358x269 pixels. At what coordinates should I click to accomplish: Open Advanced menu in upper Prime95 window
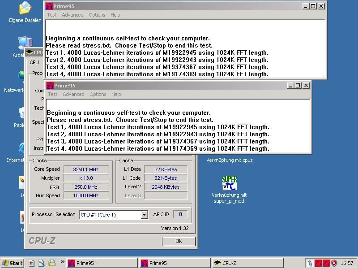tap(72, 15)
